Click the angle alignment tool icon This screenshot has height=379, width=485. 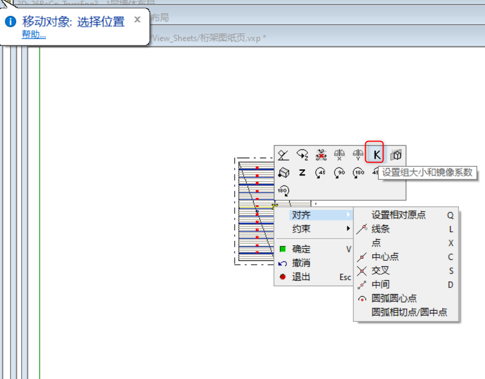click(284, 155)
